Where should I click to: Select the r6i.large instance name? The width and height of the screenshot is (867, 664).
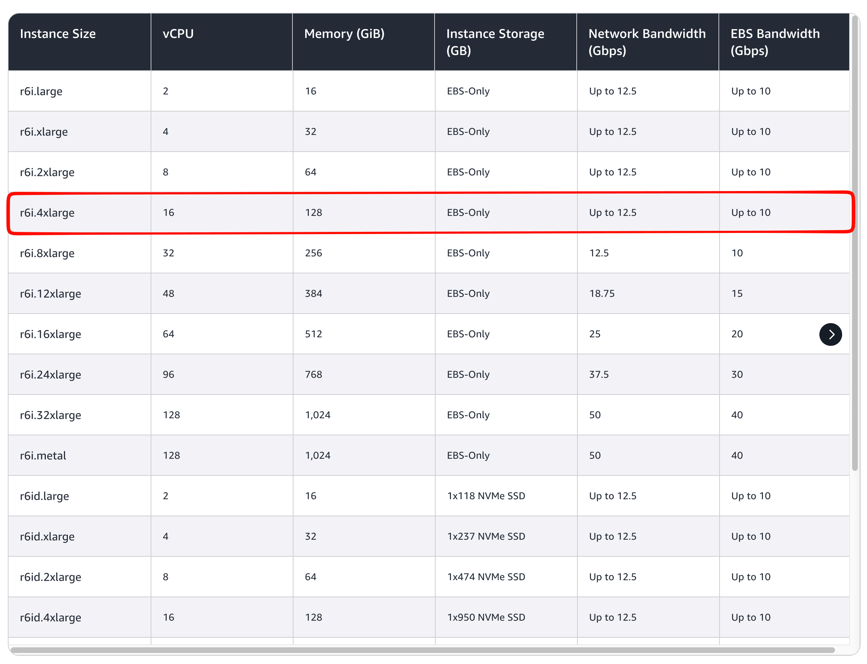[x=41, y=91]
